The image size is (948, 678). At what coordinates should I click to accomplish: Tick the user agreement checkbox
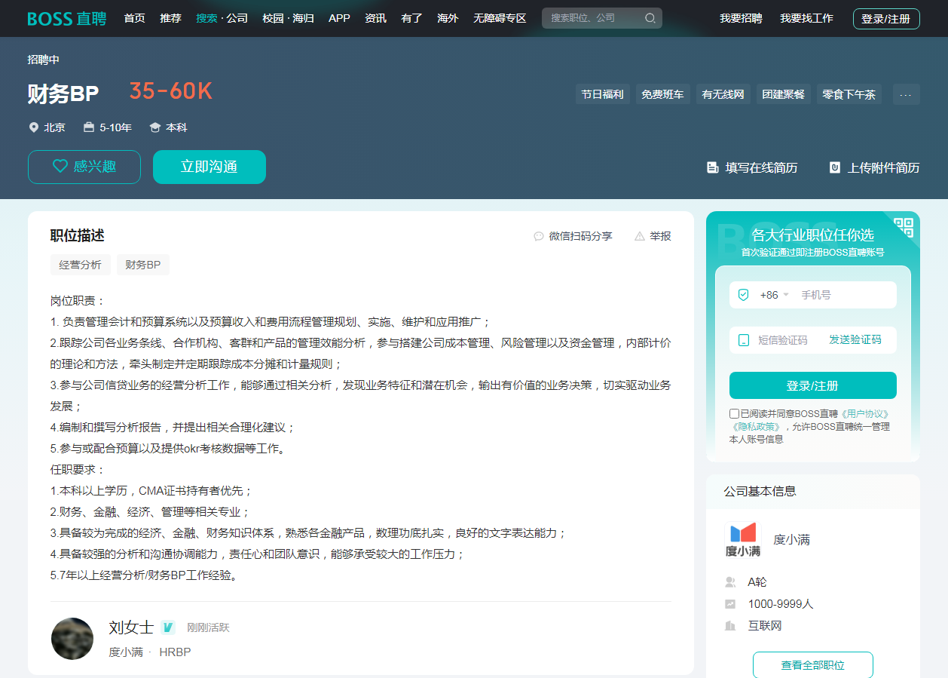734,413
